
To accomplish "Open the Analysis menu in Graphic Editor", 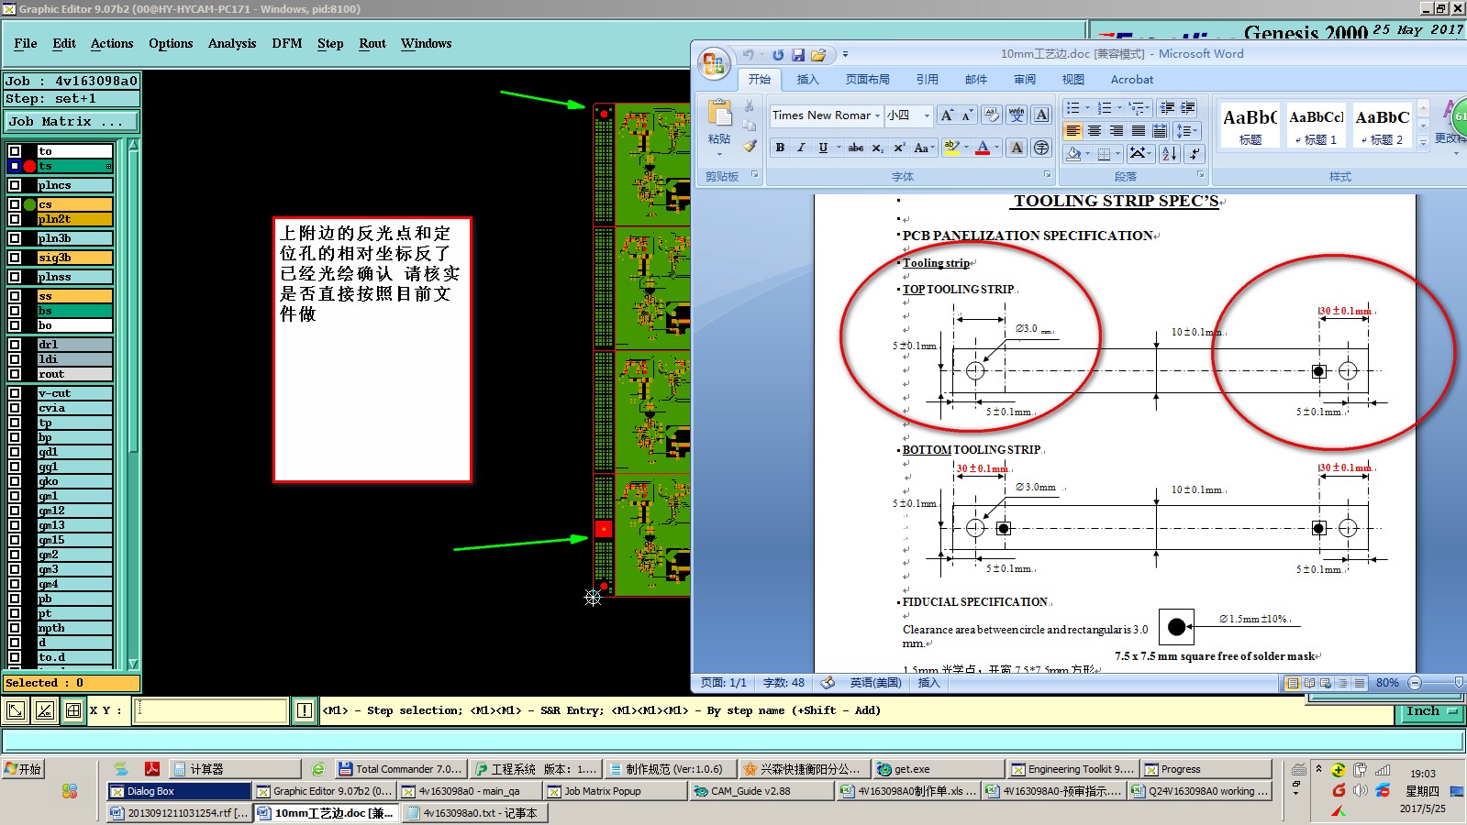I will click(232, 43).
